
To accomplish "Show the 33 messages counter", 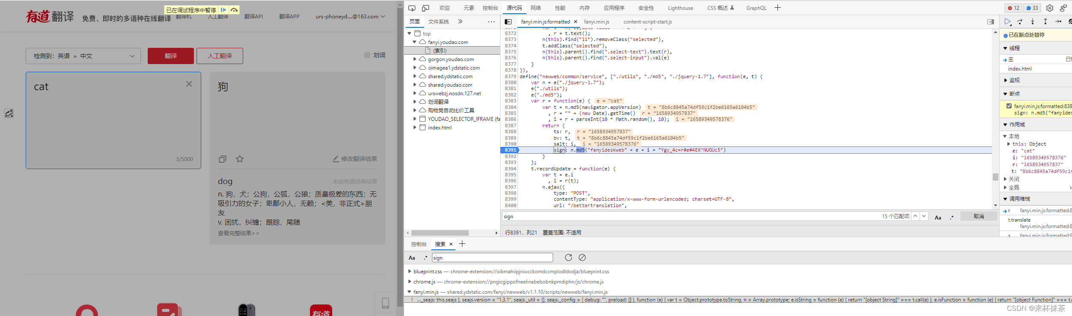I will click(1032, 8).
